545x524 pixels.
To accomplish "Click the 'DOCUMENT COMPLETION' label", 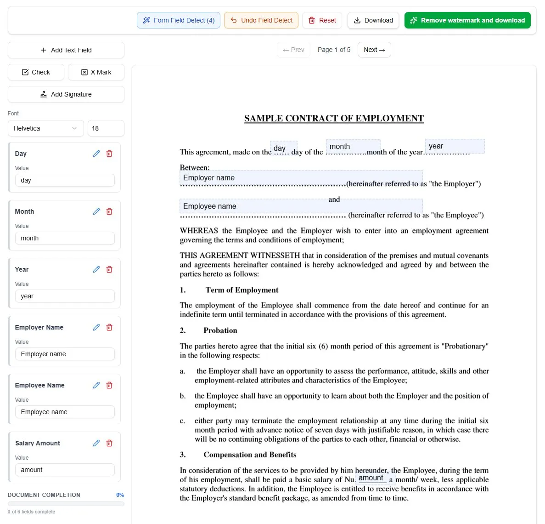I will 44,495.
